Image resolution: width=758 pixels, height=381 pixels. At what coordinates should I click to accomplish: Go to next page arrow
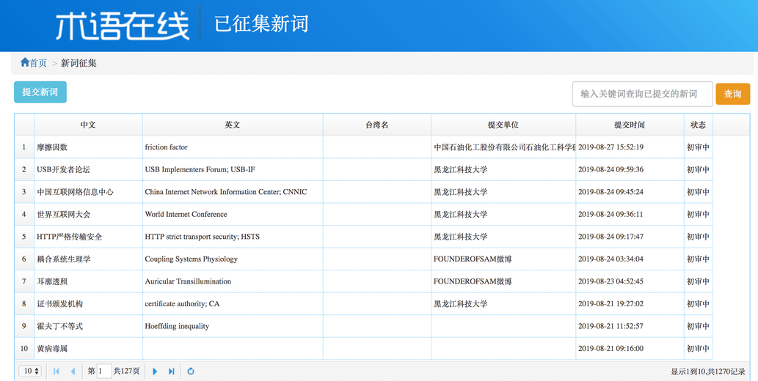(155, 371)
